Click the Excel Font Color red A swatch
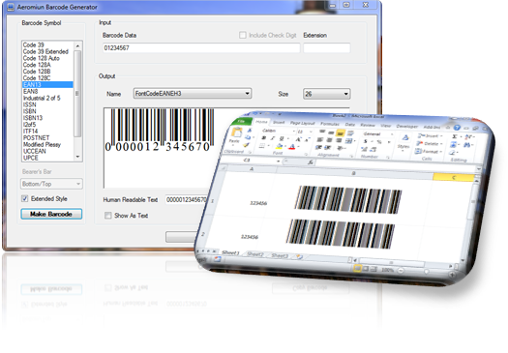 pos(292,147)
